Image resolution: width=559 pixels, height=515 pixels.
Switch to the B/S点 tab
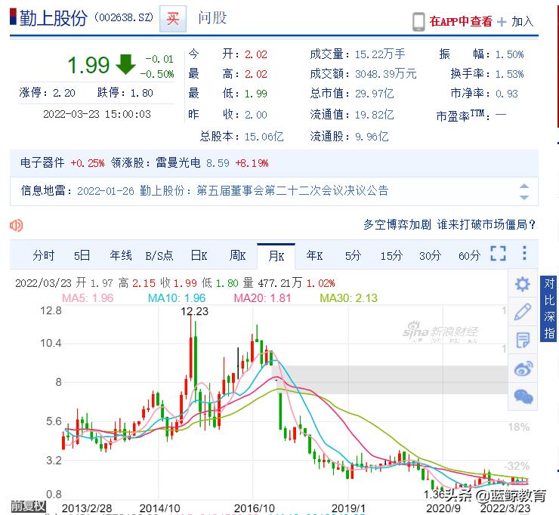click(159, 255)
